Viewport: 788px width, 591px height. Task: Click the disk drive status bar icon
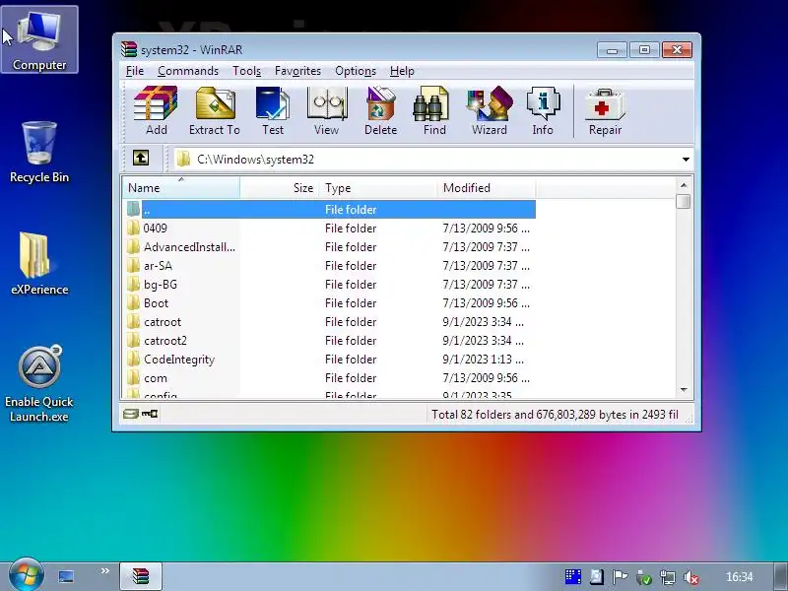coord(131,414)
